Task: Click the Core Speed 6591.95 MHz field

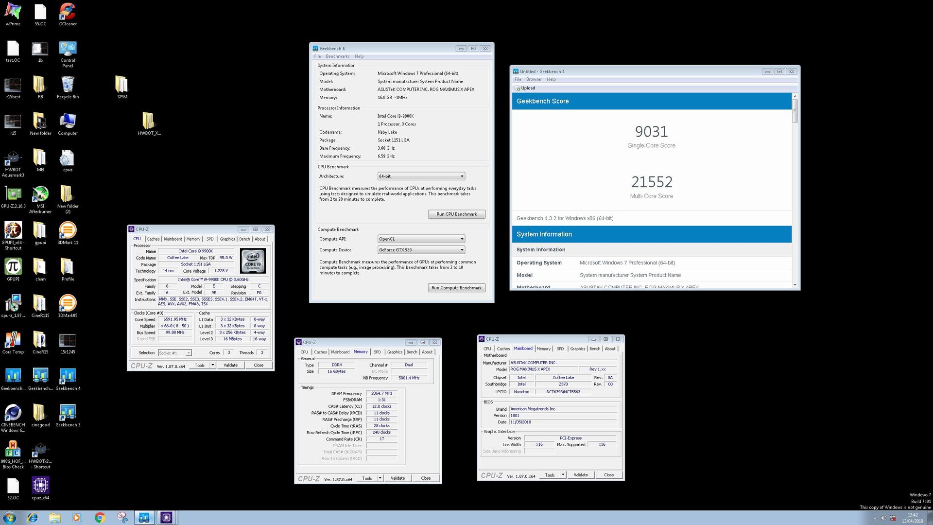Action: 175,319
